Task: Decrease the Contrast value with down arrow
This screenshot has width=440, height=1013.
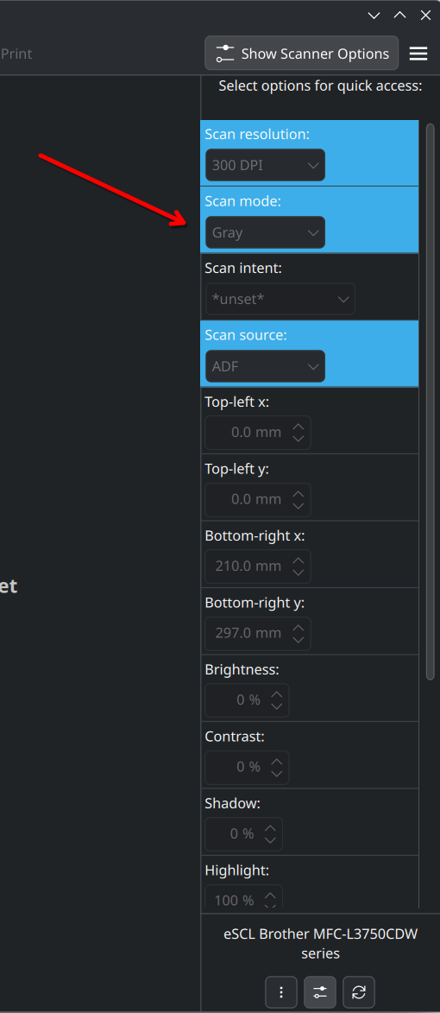Action: click(x=277, y=774)
